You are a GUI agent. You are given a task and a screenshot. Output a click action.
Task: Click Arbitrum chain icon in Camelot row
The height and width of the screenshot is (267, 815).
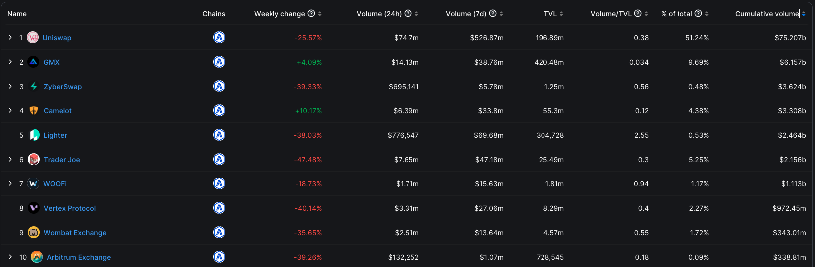219,110
